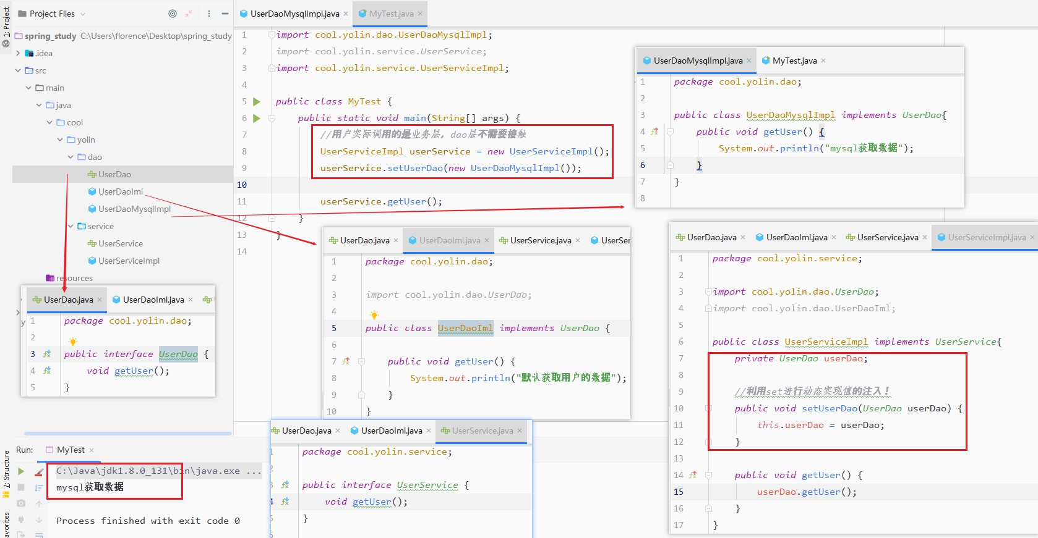Click the plug icon in the Run toolbar
1038x538 pixels.
tap(21, 519)
